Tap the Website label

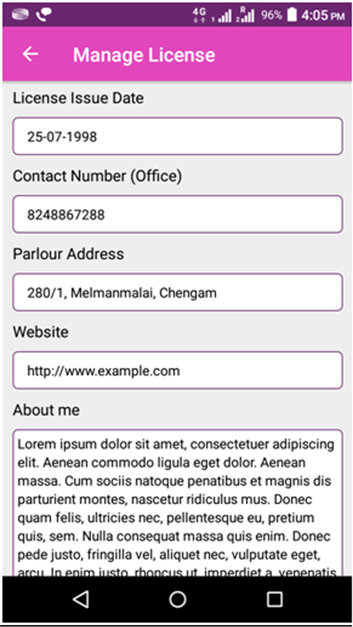[41, 332]
